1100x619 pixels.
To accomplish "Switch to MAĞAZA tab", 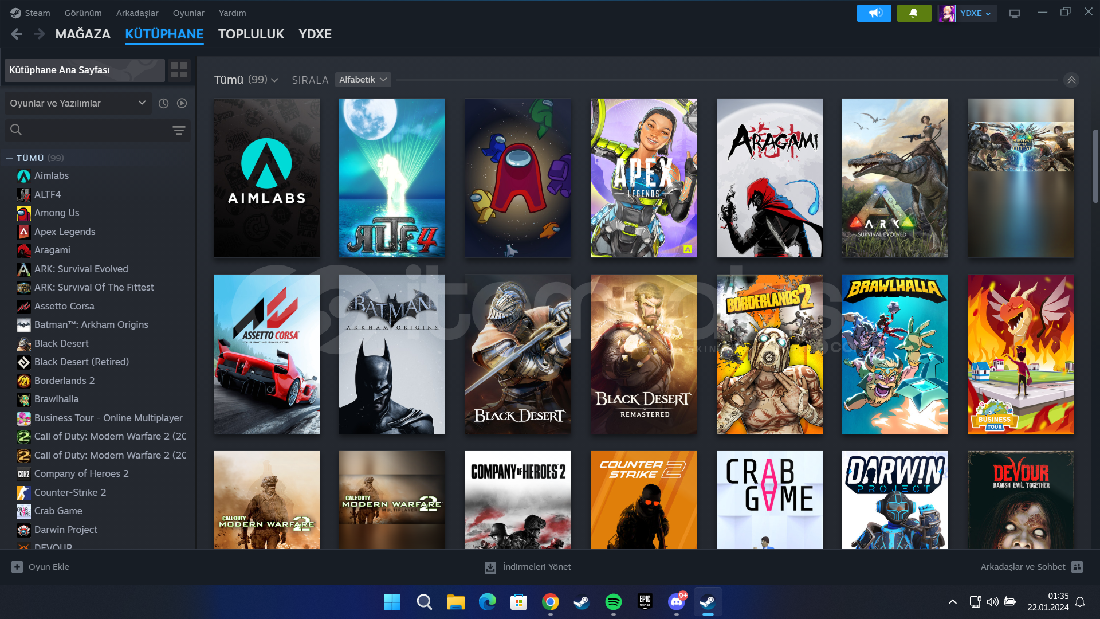I will pos(83,34).
